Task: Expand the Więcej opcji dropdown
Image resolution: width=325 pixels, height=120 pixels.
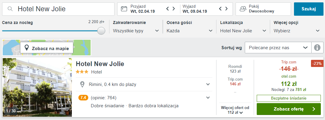Action: pos(297,31)
